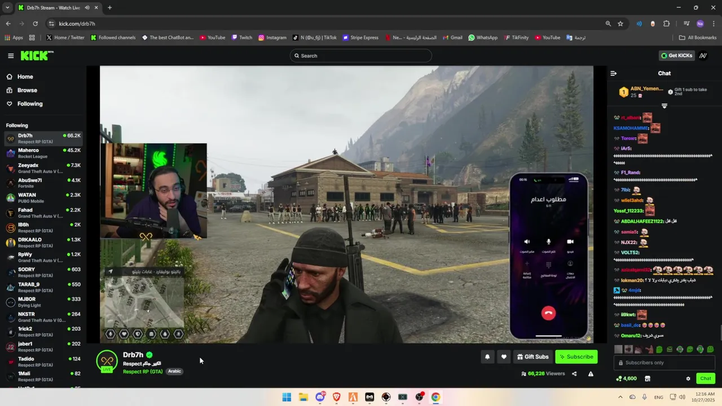Open the chat settings gear
Image resolution: width=722 pixels, height=406 pixels.
pos(688,378)
